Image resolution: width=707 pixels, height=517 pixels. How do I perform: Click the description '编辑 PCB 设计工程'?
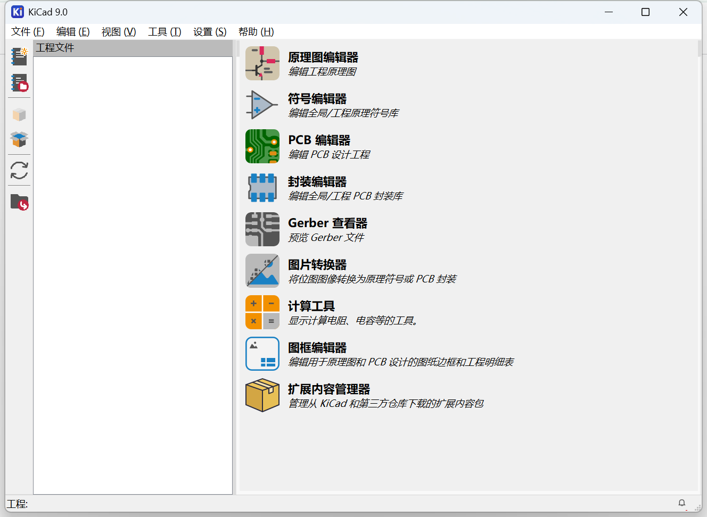(329, 155)
